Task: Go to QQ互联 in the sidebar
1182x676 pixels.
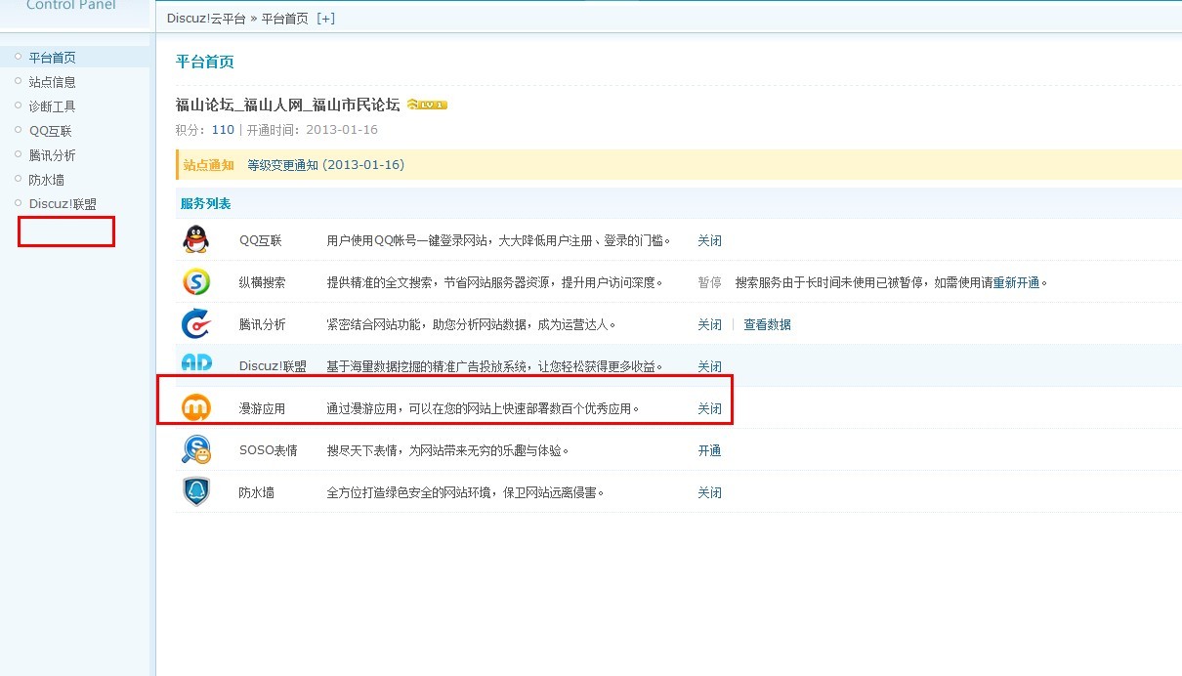Action: click(50, 131)
